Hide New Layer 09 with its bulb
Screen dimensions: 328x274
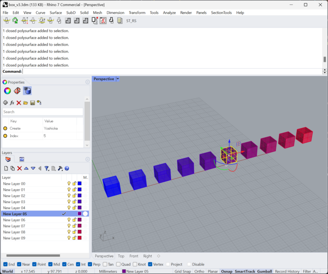[x=69, y=238]
